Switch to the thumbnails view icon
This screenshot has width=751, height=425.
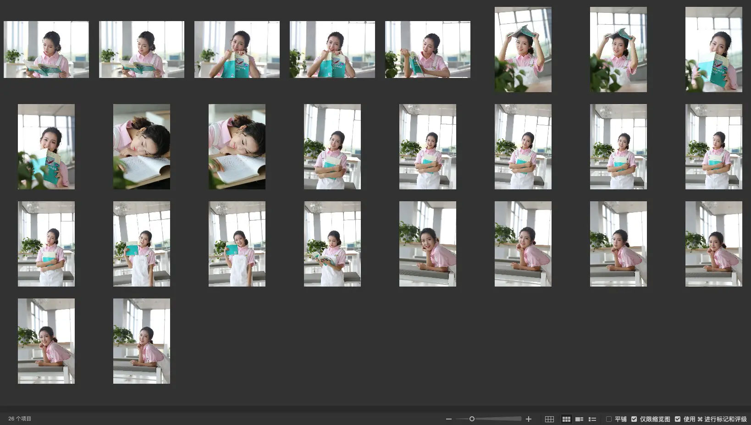pyautogui.click(x=566, y=419)
